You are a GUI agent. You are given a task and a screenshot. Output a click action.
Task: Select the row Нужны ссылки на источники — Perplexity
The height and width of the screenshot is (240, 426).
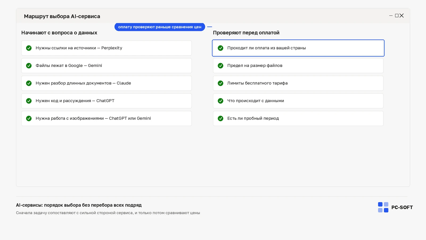click(106, 48)
